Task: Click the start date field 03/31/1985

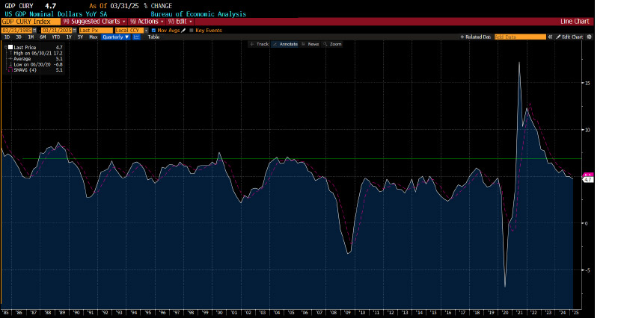Action: [16, 31]
